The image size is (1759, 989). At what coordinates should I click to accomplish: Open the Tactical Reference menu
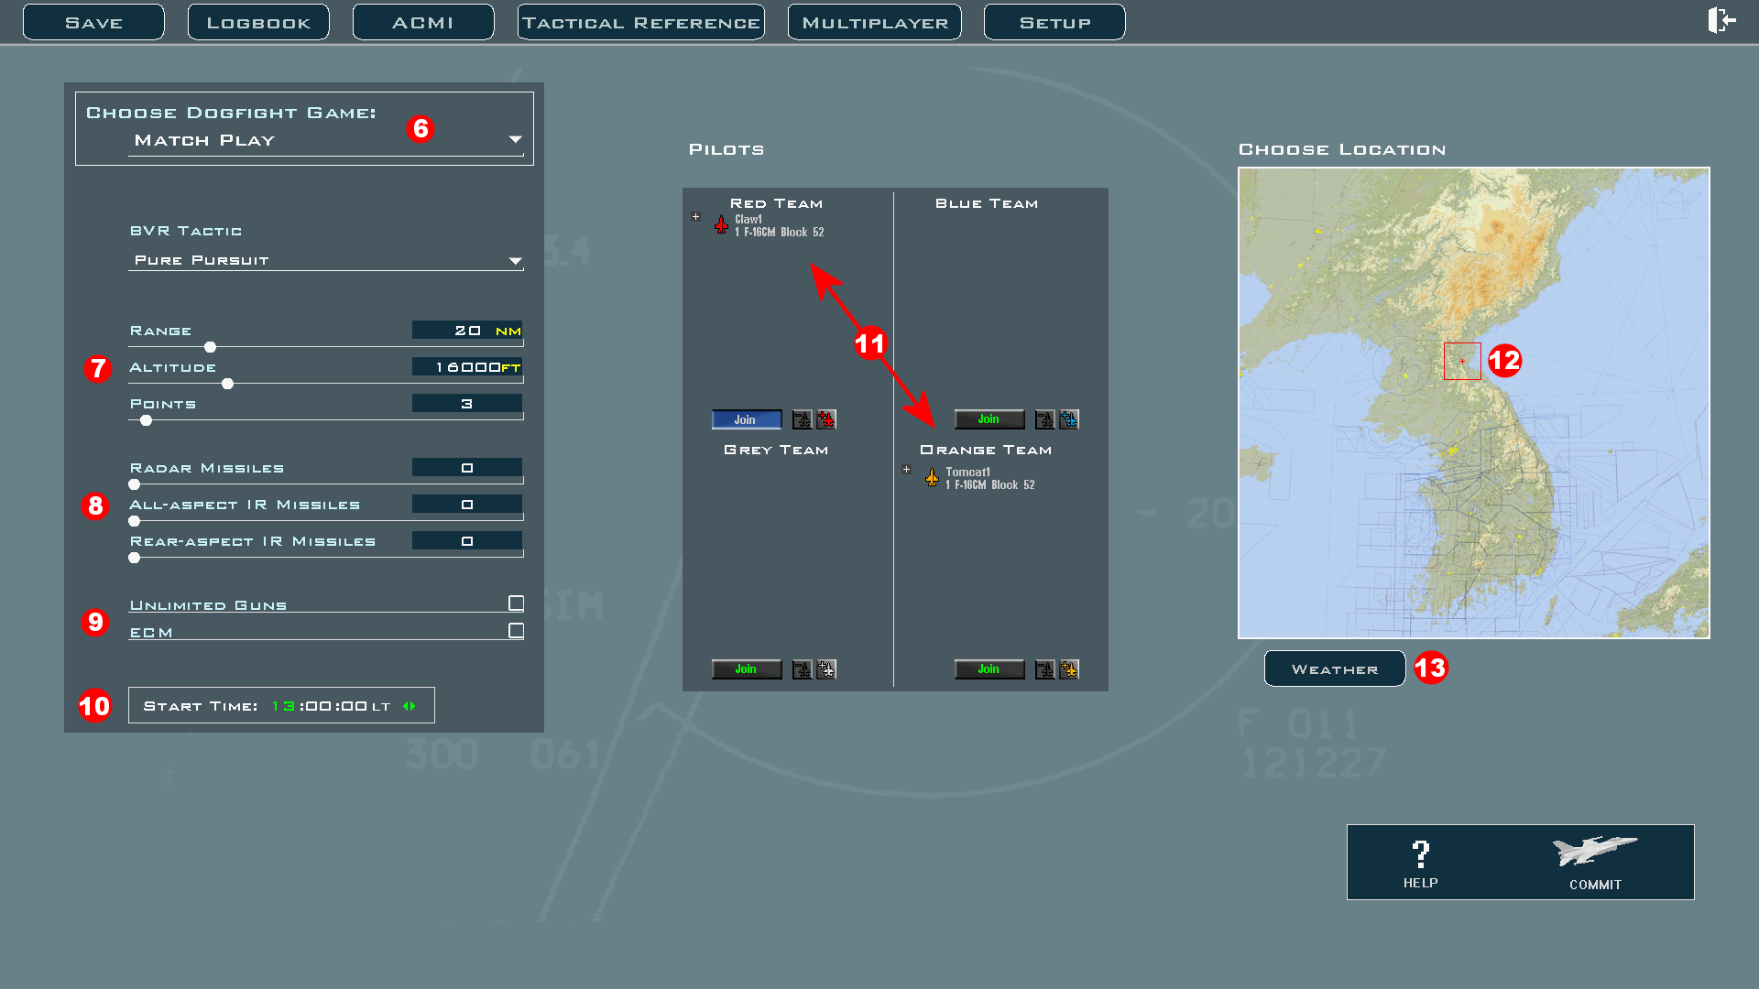coord(640,23)
